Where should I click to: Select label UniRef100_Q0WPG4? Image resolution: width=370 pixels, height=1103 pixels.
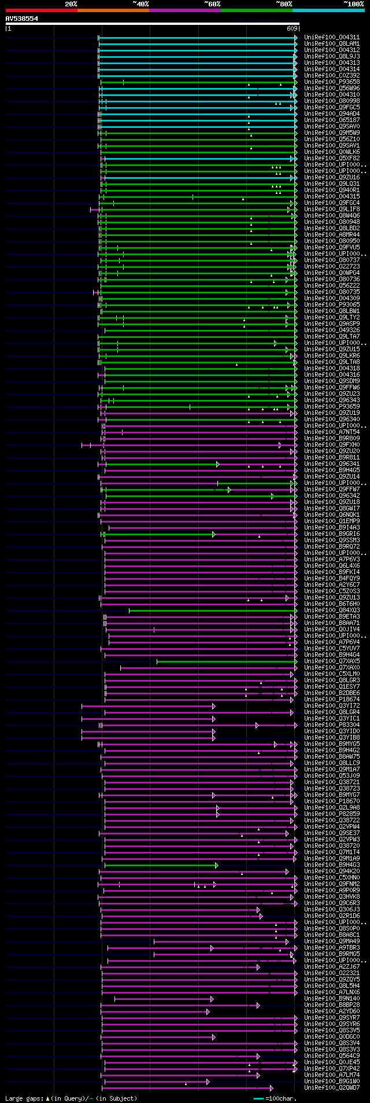click(332, 273)
